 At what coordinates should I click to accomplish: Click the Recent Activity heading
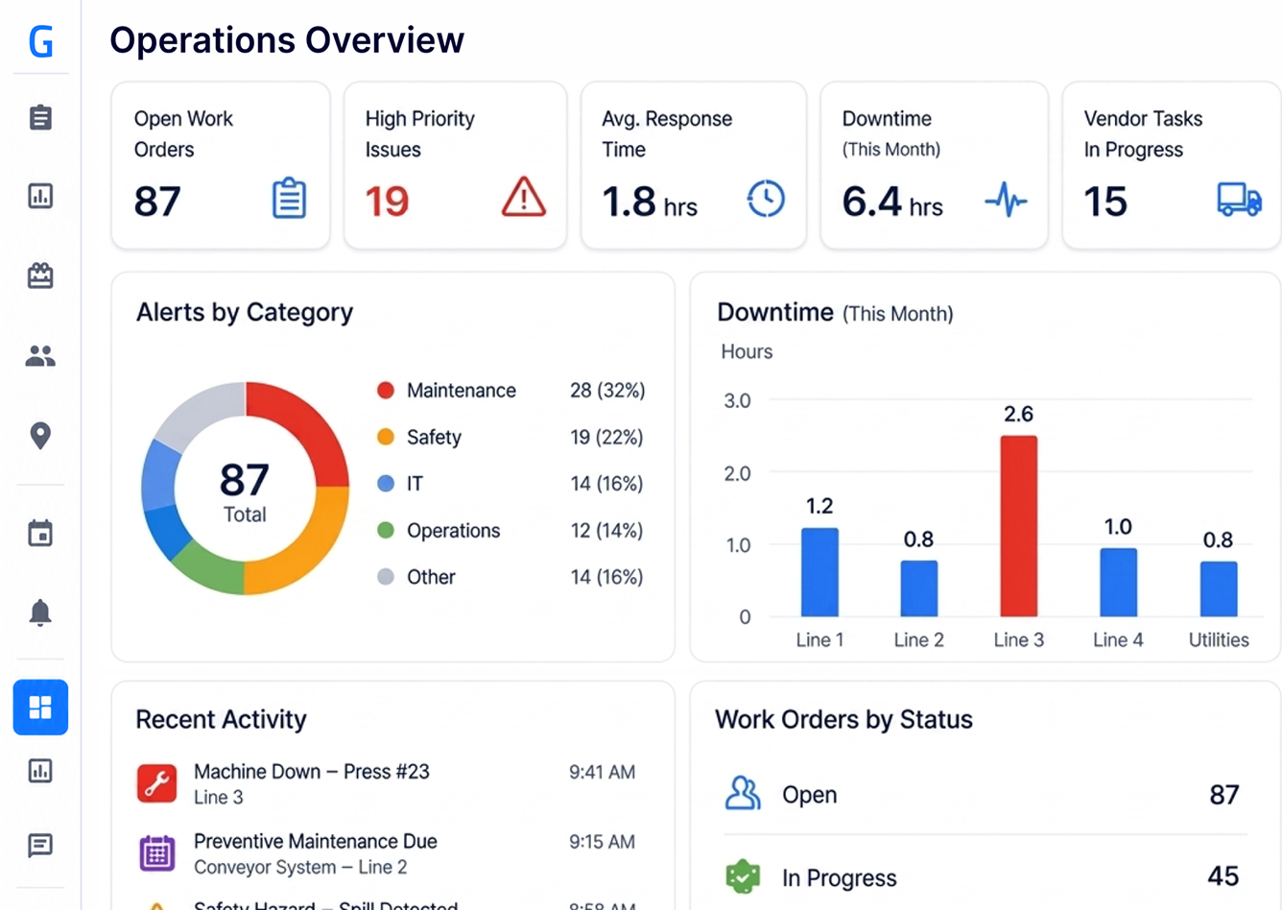[221, 719]
